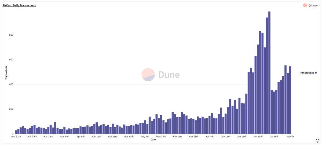This screenshot has width=322, height=145.
Task: Click the Jul 2nd date label
Action: point(274,136)
